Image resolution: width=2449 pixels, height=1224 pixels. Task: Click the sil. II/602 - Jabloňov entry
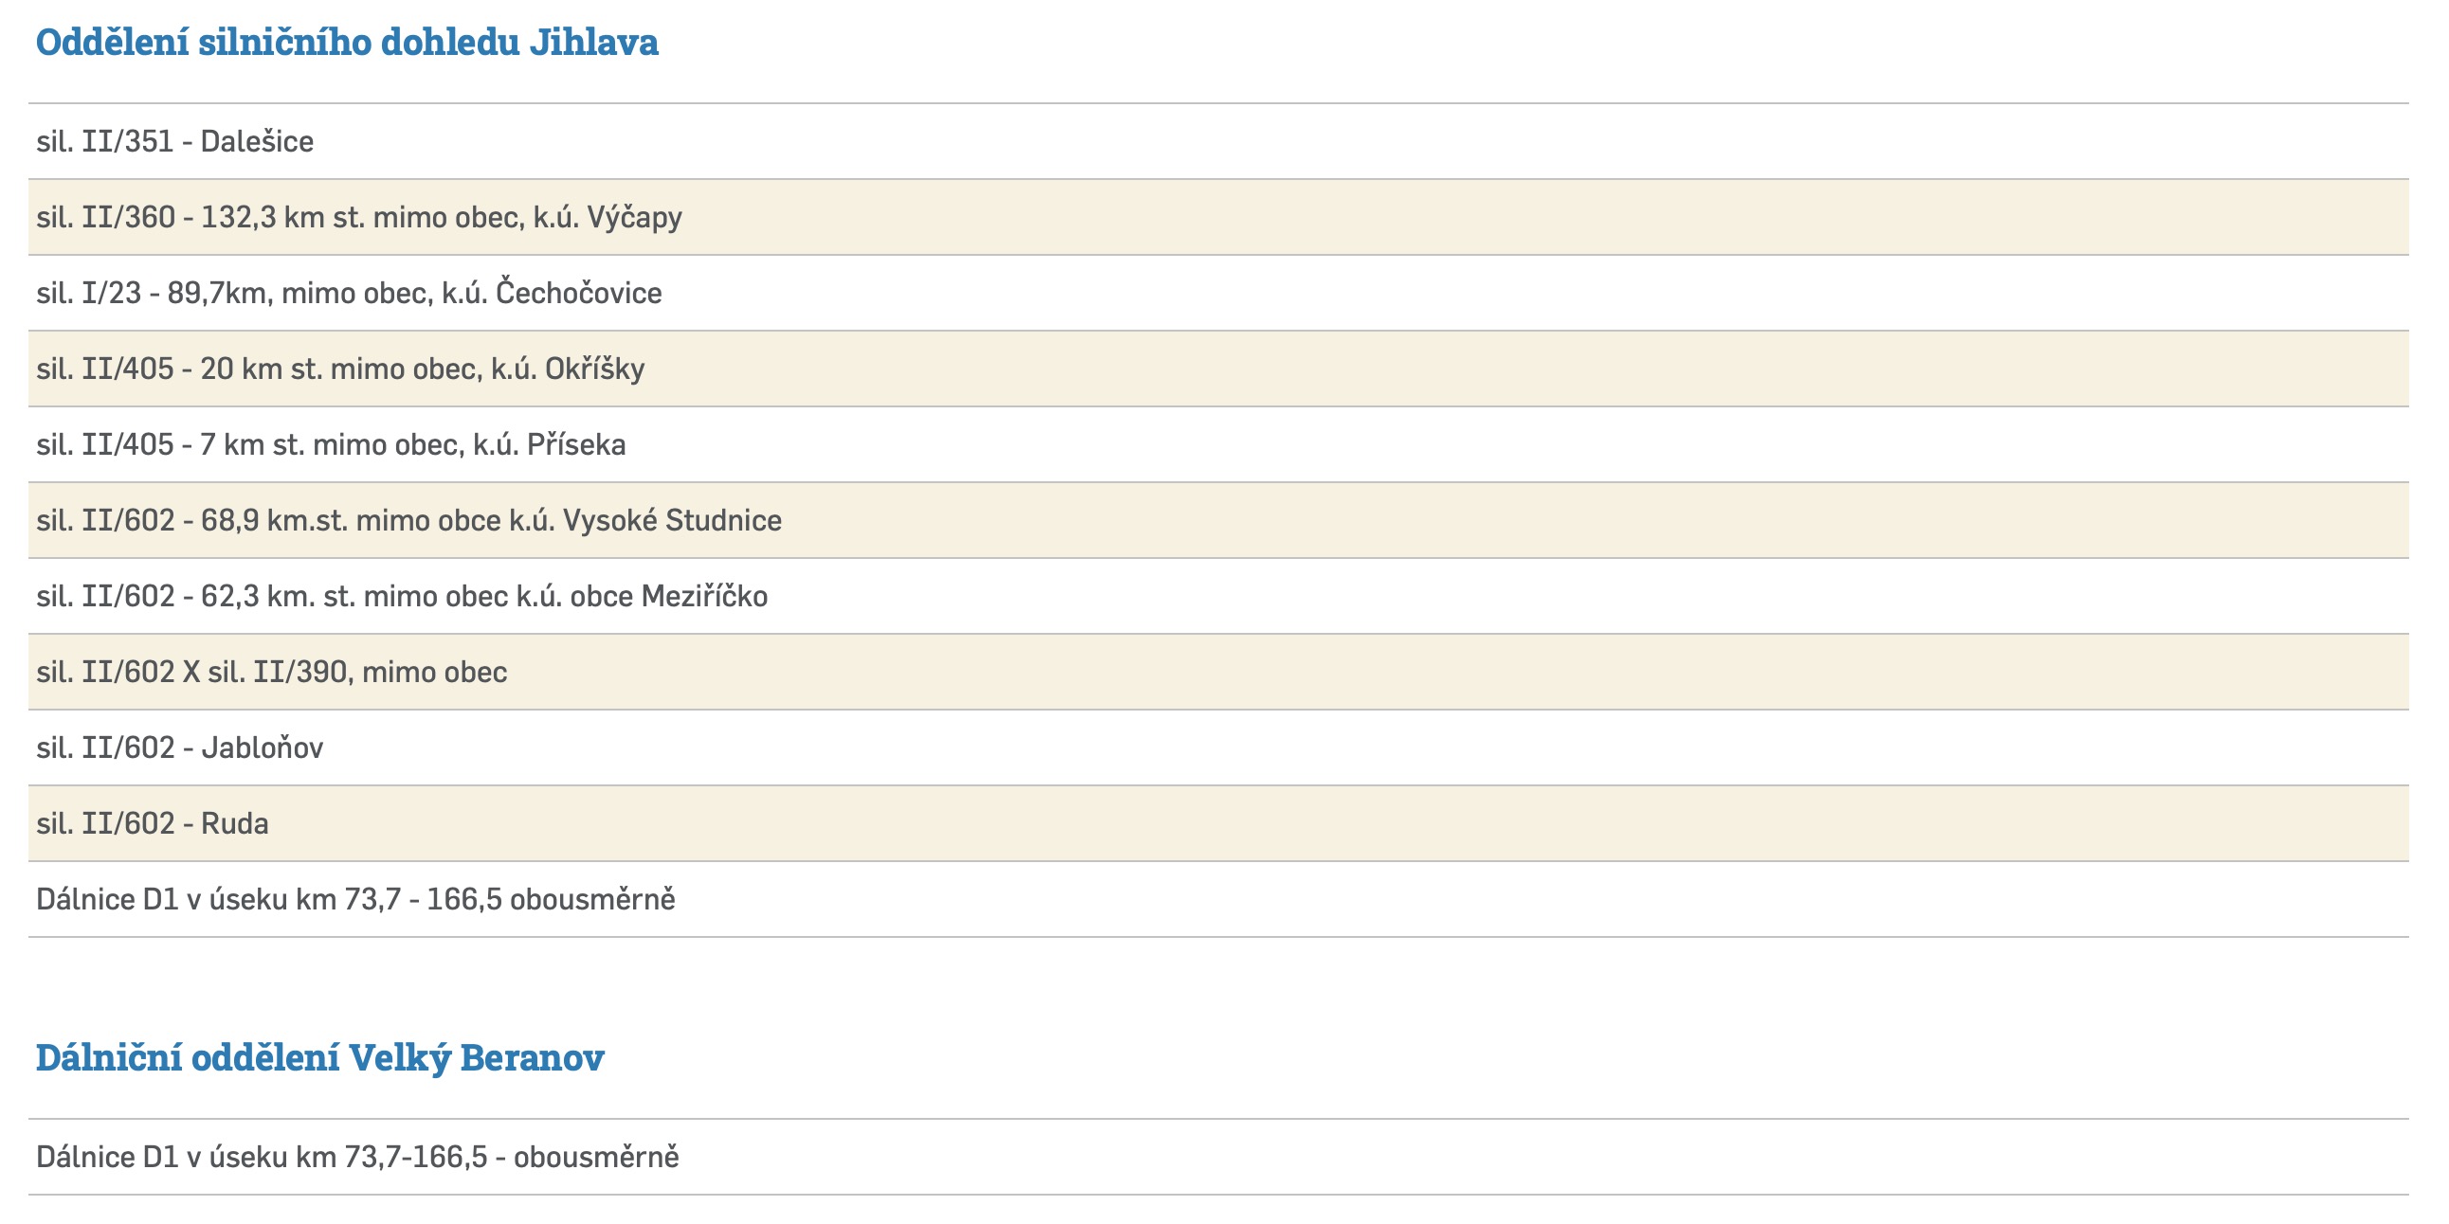tap(180, 747)
